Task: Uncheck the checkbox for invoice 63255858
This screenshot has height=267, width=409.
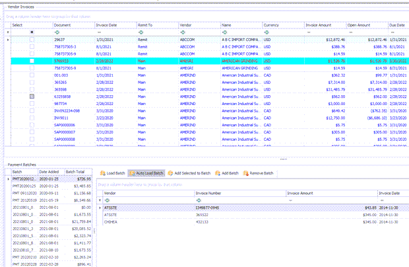Action: (32, 96)
